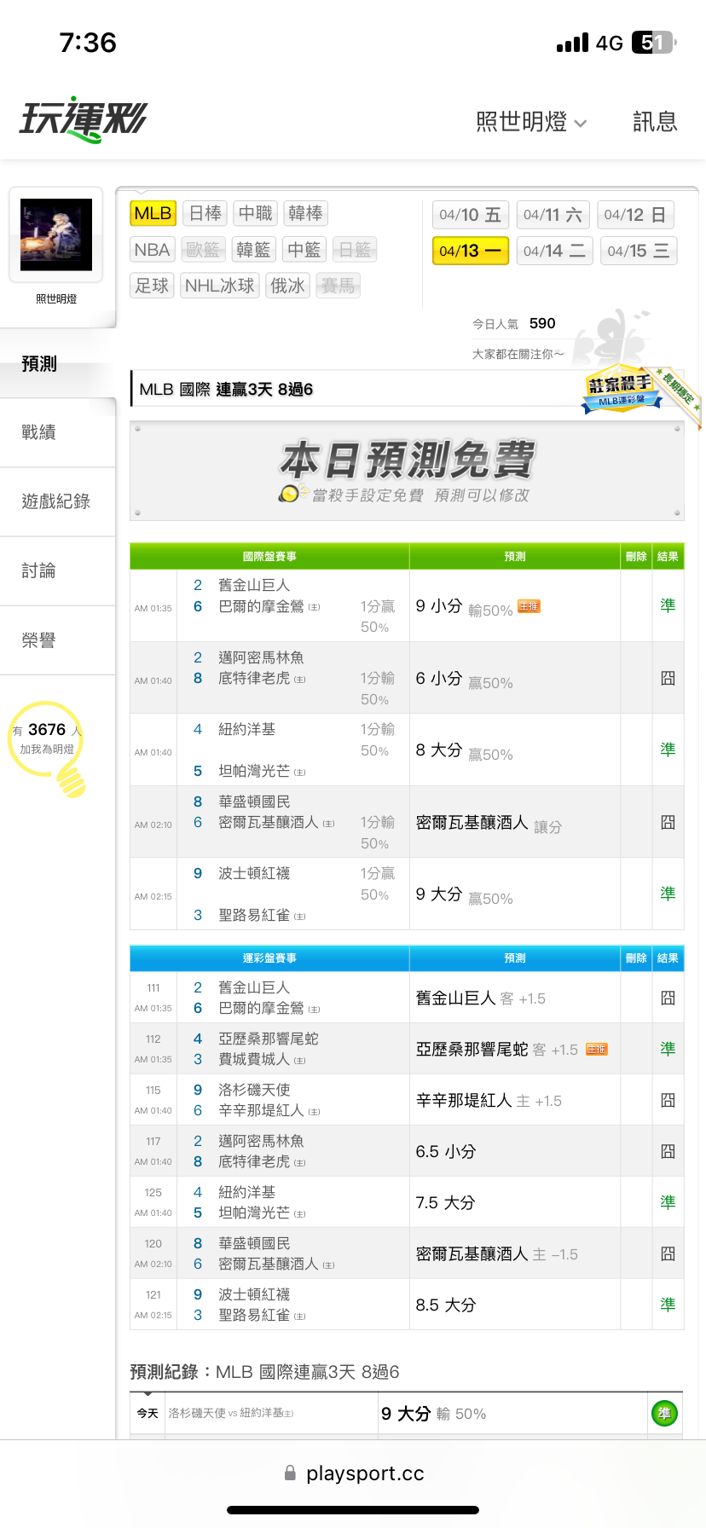Open the 俄冰 tab
Screen dimensions: 706x1528
(287, 286)
